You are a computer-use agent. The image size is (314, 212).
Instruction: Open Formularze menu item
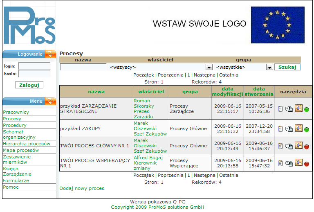click(x=16, y=180)
